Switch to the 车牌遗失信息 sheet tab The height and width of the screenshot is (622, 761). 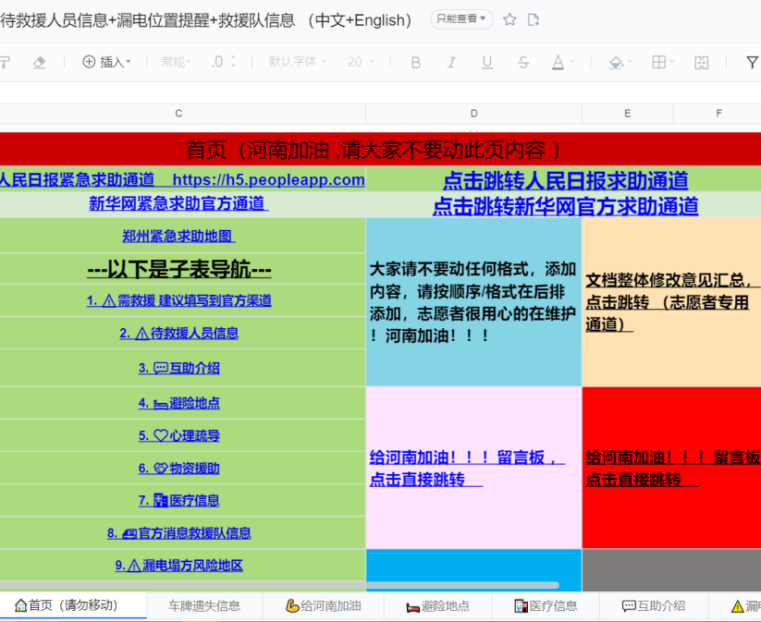coord(204,606)
